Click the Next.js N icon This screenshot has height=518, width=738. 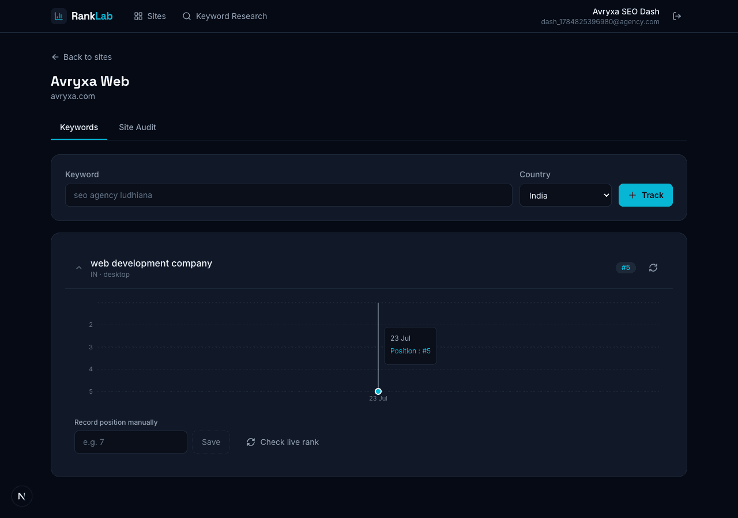click(x=22, y=496)
